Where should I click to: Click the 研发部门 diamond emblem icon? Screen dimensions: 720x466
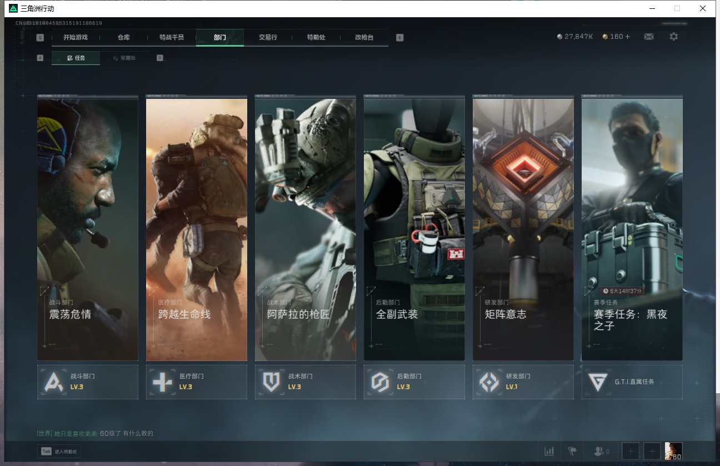coord(489,382)
